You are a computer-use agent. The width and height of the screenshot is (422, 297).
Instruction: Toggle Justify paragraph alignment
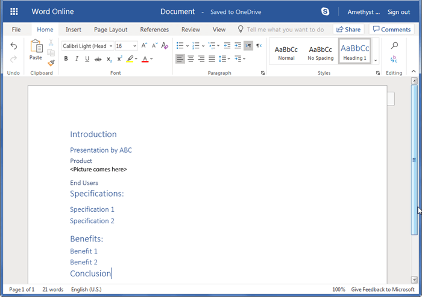(212, 59)
